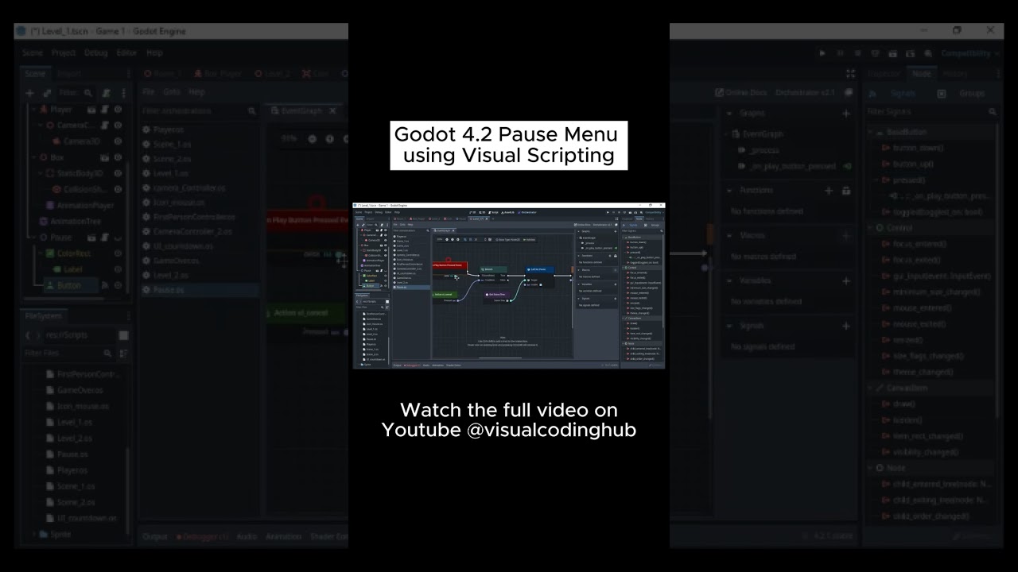Toggle the FileSystem sort options icon
Image resolution: width=1018 pixels, height=572 pixels.
tap(125, 353)
